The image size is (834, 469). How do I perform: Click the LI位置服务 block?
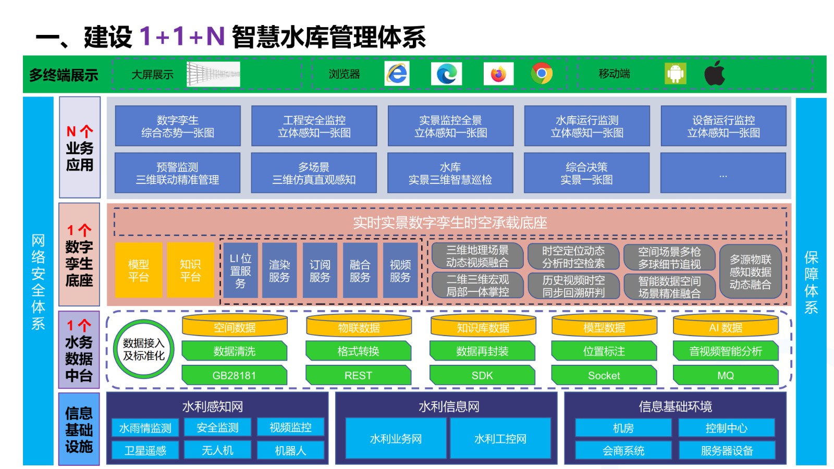(240, 270)
